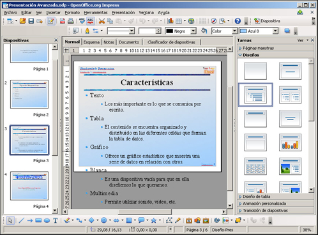Viewport: 318px width, 235px height.
Task: Click the horizontal scrollbar under the slide
Action: coord(145,211)
